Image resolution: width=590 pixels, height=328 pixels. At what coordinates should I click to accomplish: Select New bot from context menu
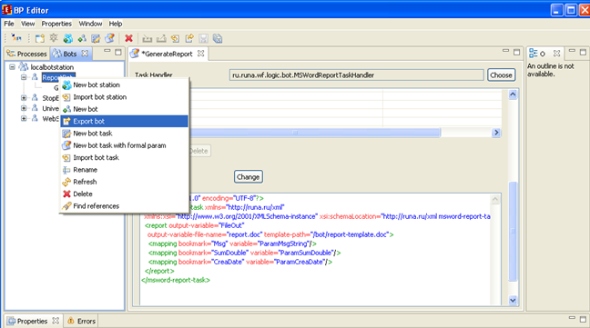124,109
